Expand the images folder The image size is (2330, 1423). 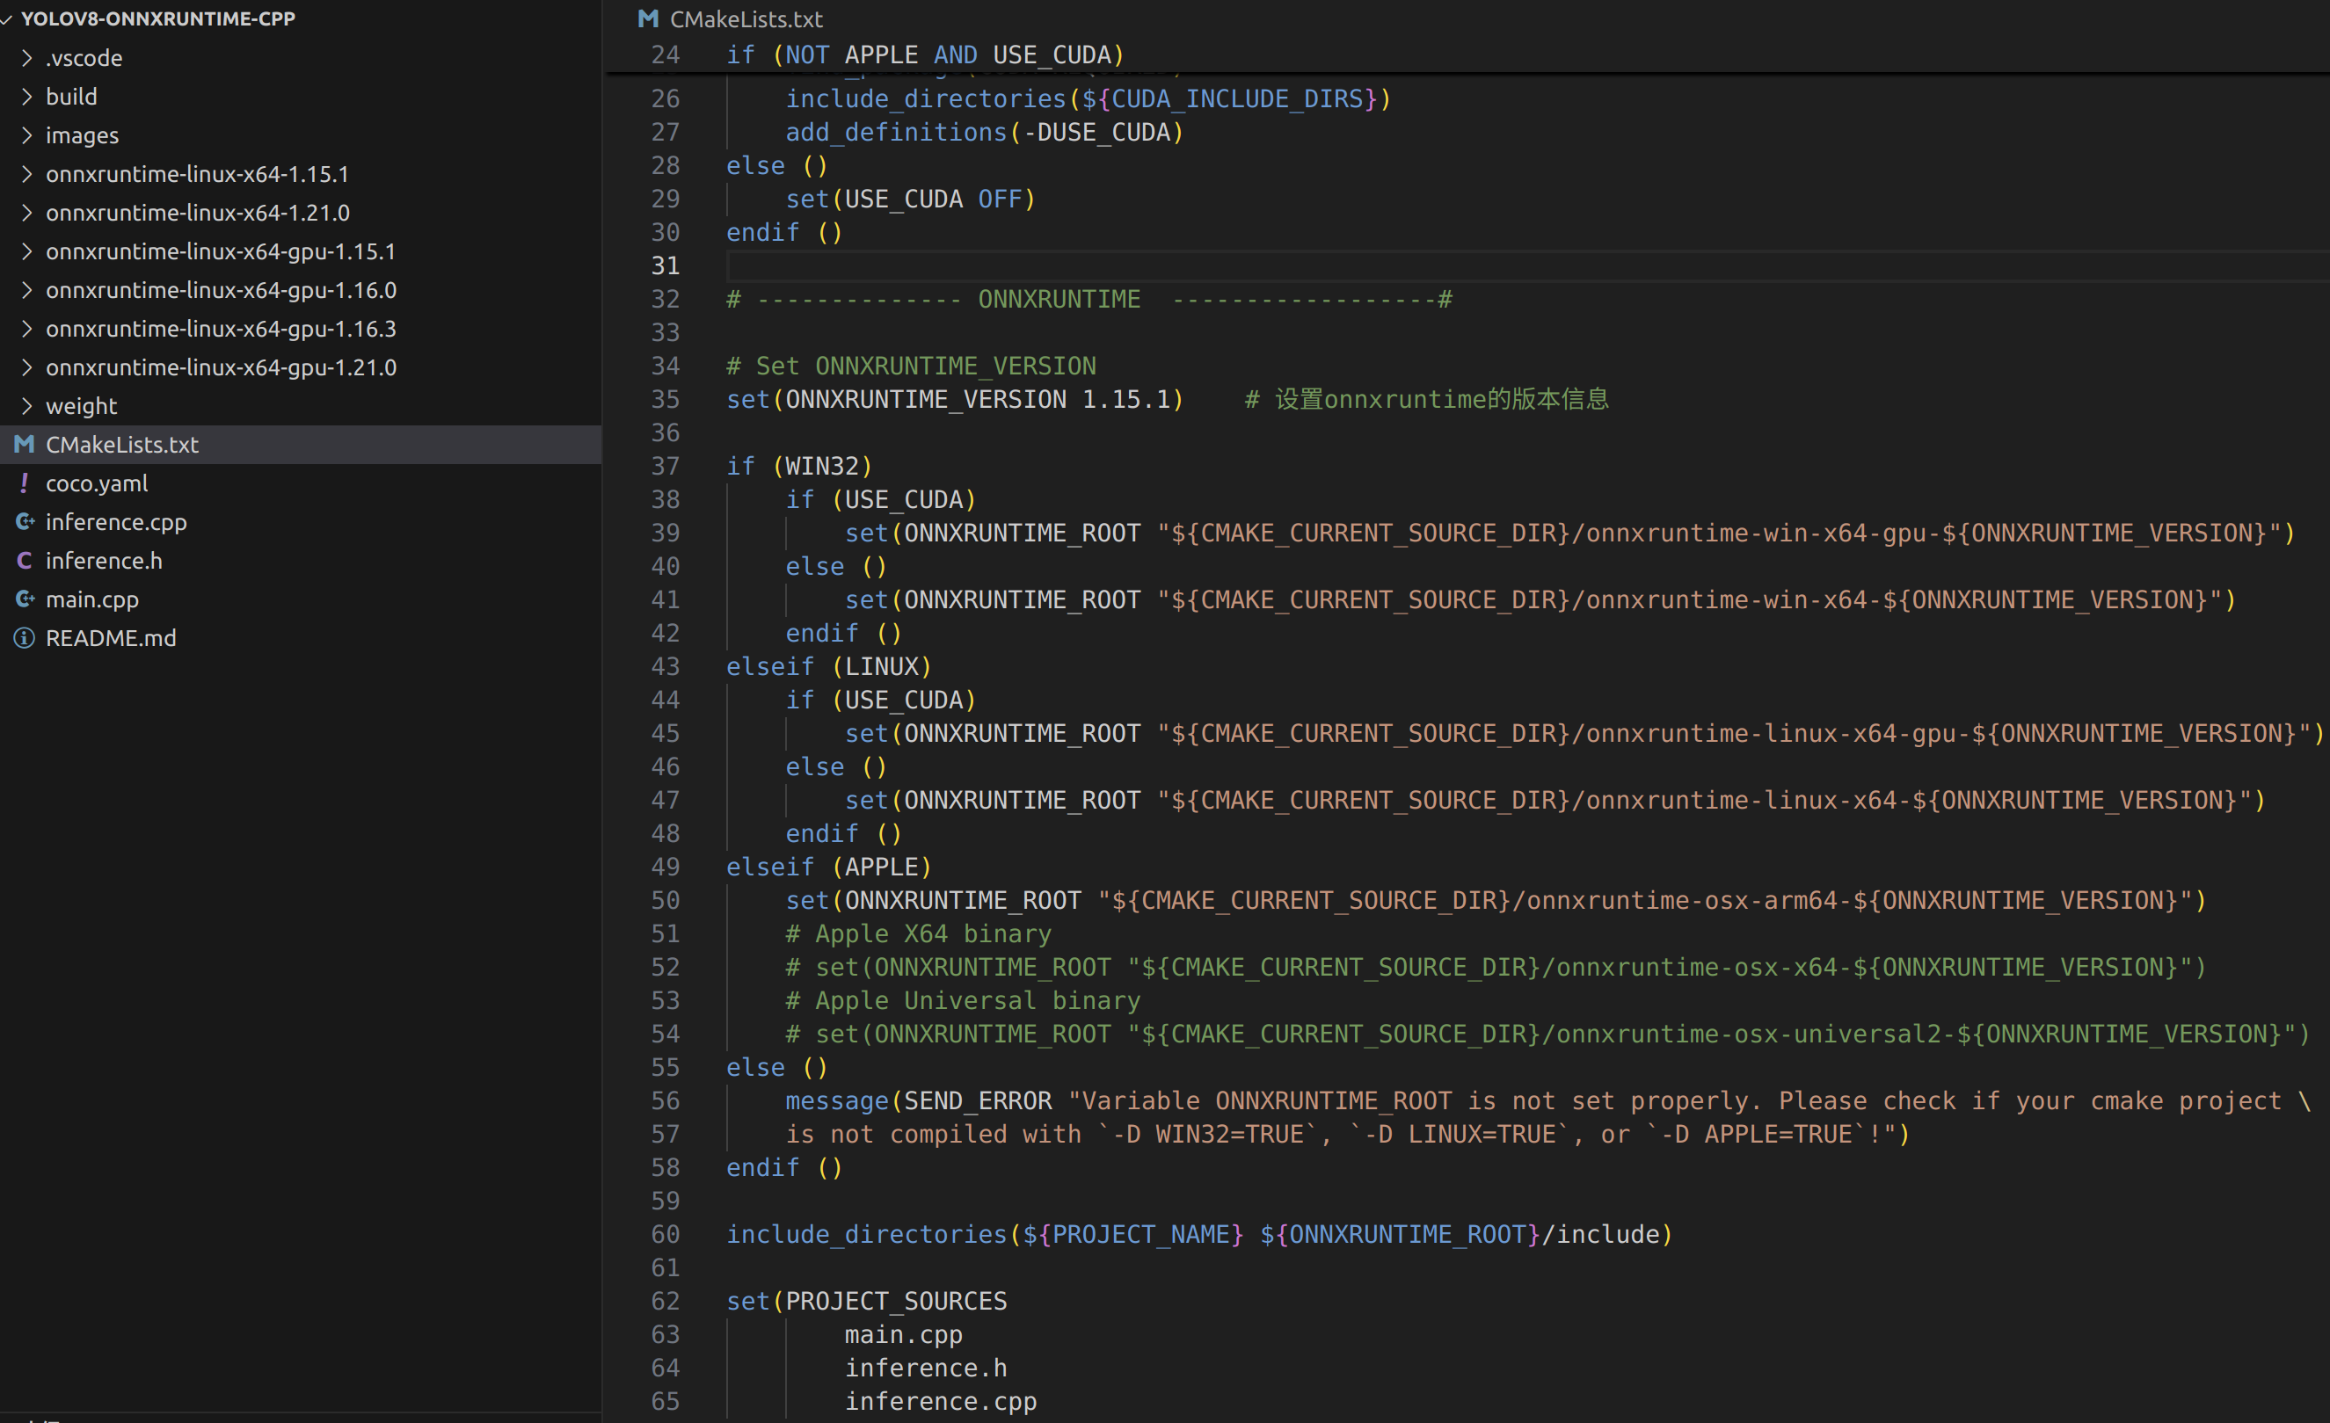click(x=26, y=135)
